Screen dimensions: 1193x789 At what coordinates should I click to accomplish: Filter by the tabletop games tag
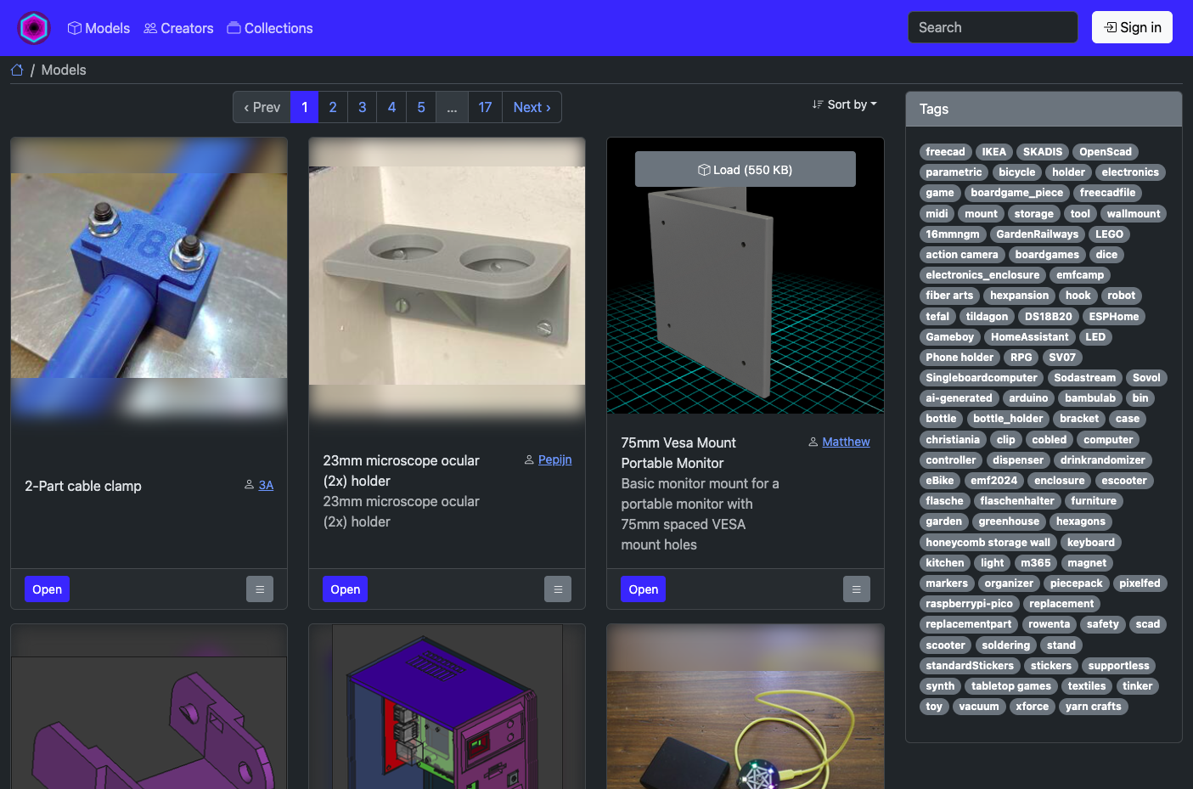click(1010, 686)
